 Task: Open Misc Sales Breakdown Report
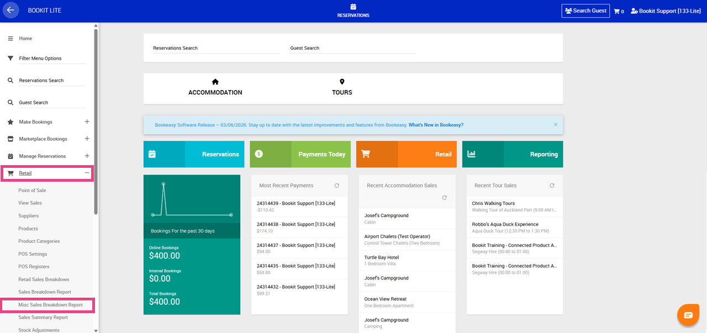(x=50, y=305)
